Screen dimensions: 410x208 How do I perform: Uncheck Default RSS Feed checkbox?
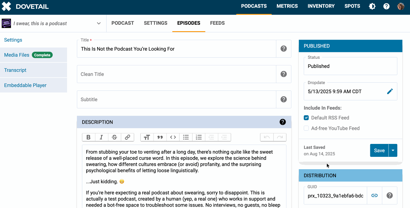click(x=306, y=118)
